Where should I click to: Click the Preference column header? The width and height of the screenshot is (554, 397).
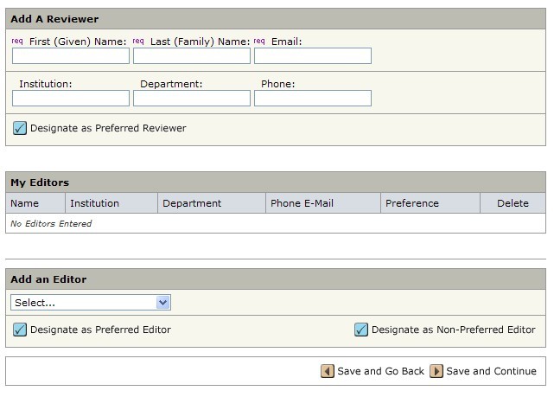(x=412, y=203)
